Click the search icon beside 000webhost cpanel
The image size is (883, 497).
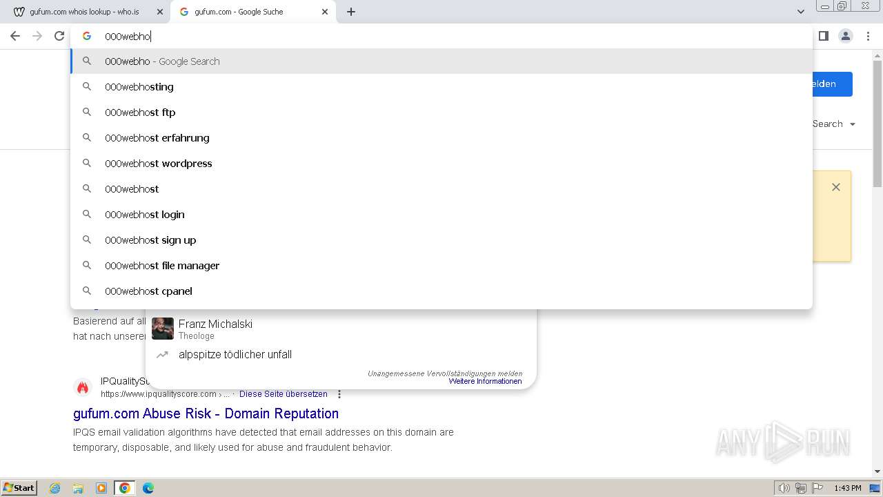click(x=87, y=291)
